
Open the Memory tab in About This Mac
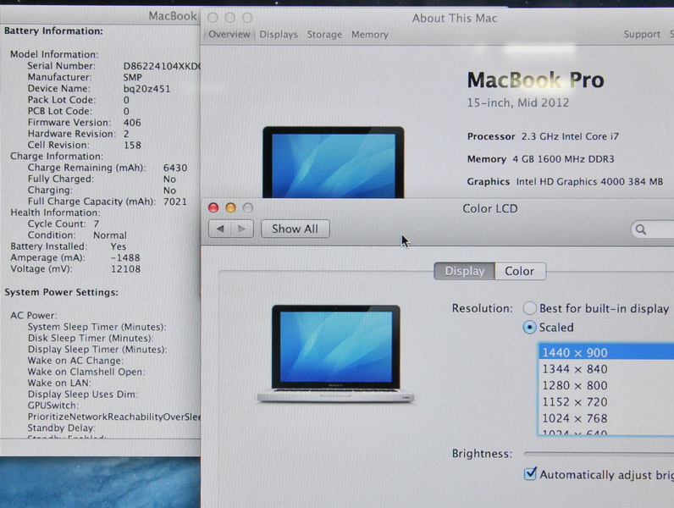[x=370, y=35]
